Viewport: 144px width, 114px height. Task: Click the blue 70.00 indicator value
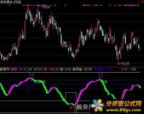[103, 69]
